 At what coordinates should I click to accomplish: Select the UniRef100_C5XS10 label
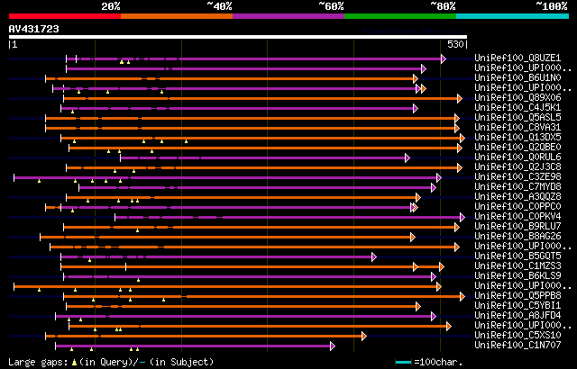pyautogui.click(x=517, y=336)
